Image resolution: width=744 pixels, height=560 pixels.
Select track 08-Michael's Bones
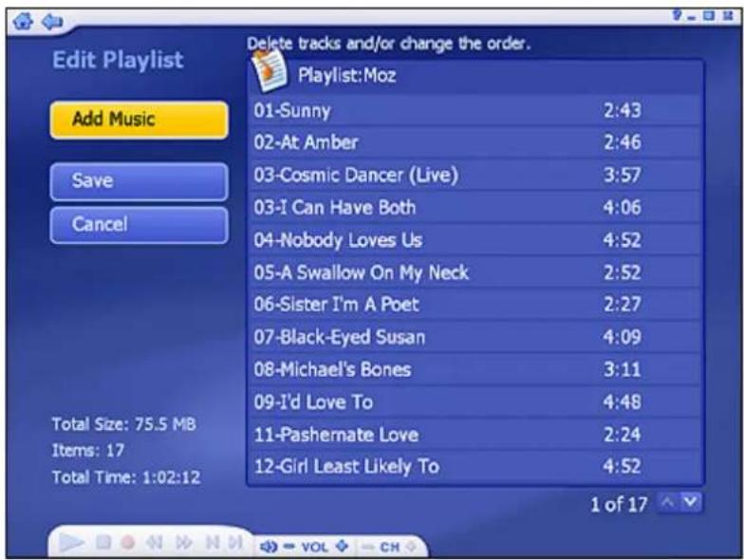474,369
